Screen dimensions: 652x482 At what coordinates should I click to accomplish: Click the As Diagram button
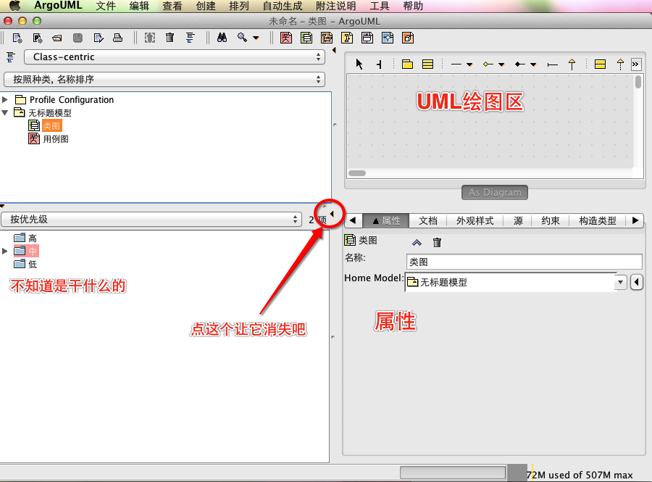coord(495,193)
